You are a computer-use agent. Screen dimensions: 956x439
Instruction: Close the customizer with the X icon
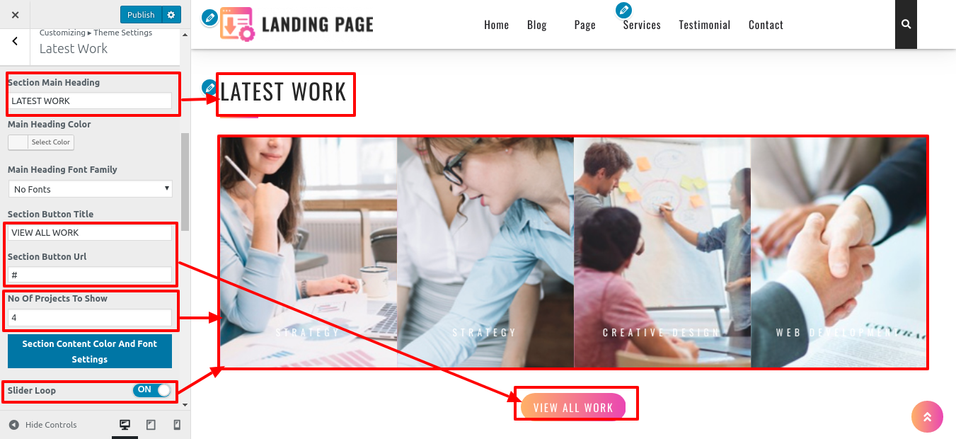[16, 15]
